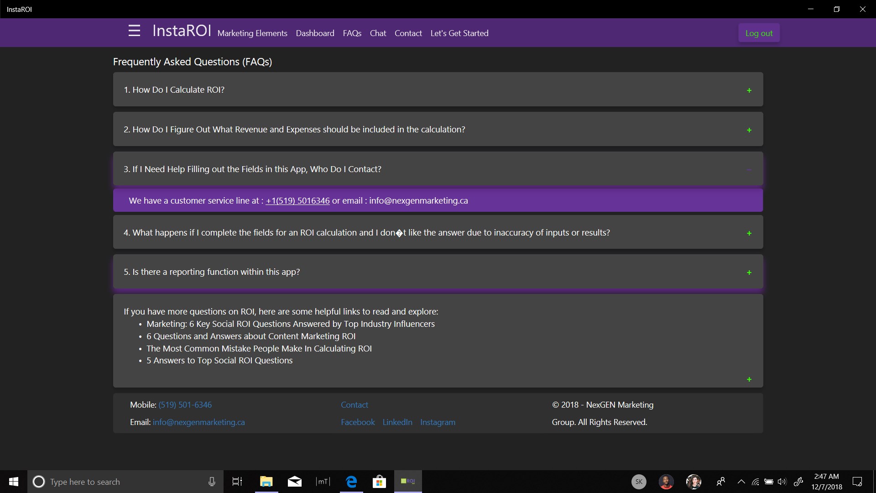Expand the Revenue and Expenses FAQ question

(x=438, y=130)
